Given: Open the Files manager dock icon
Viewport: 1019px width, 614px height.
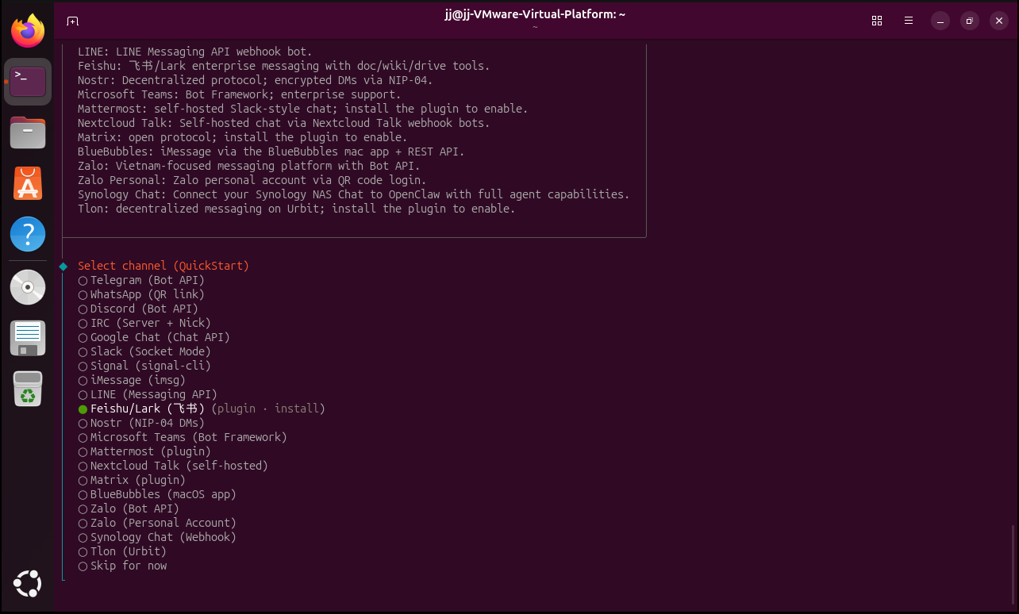Looking at the screenshot, I should pyautogui.click(x=28, y=132).
